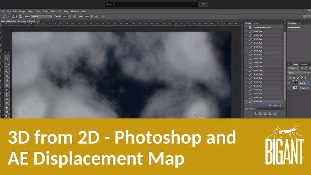311x175 pixels.
Task: Select the Crop tool
Action: (7, 77)
